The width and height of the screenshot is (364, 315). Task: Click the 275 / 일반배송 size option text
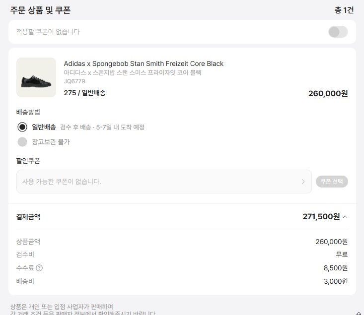pyautogui.click(x=84, y=93)
